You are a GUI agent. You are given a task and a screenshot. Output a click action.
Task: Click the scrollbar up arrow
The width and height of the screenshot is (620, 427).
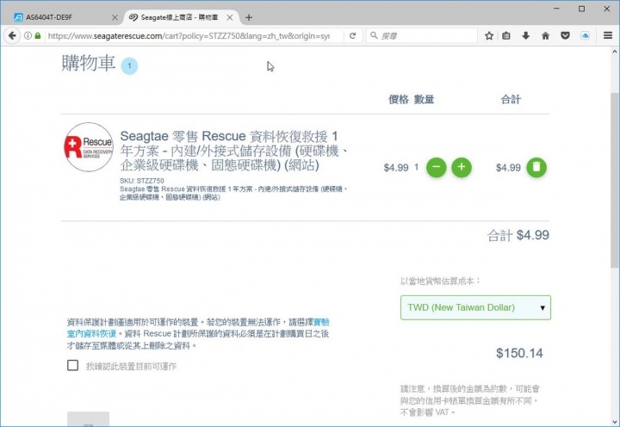click(615, 52)
